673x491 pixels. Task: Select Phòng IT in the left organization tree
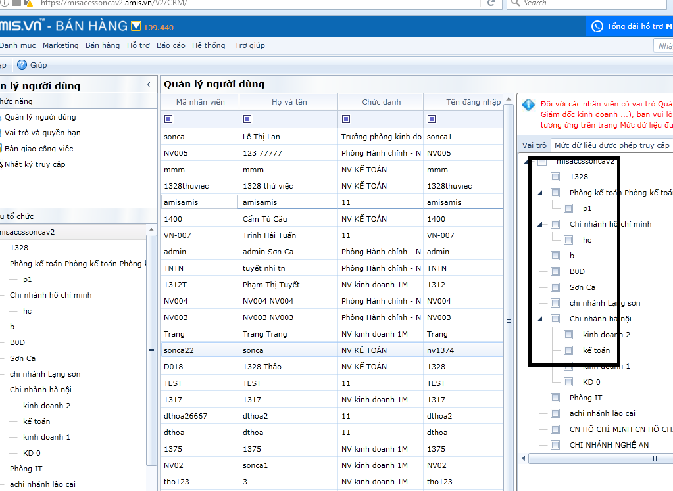click(26, 469)
